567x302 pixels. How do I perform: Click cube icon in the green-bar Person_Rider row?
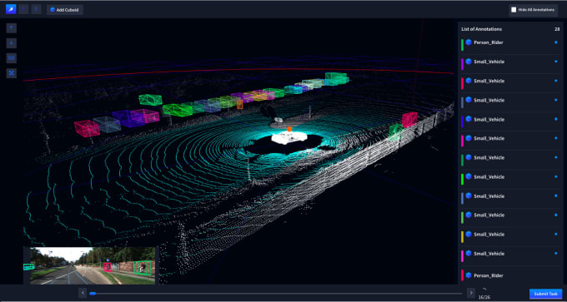[469, 42]
